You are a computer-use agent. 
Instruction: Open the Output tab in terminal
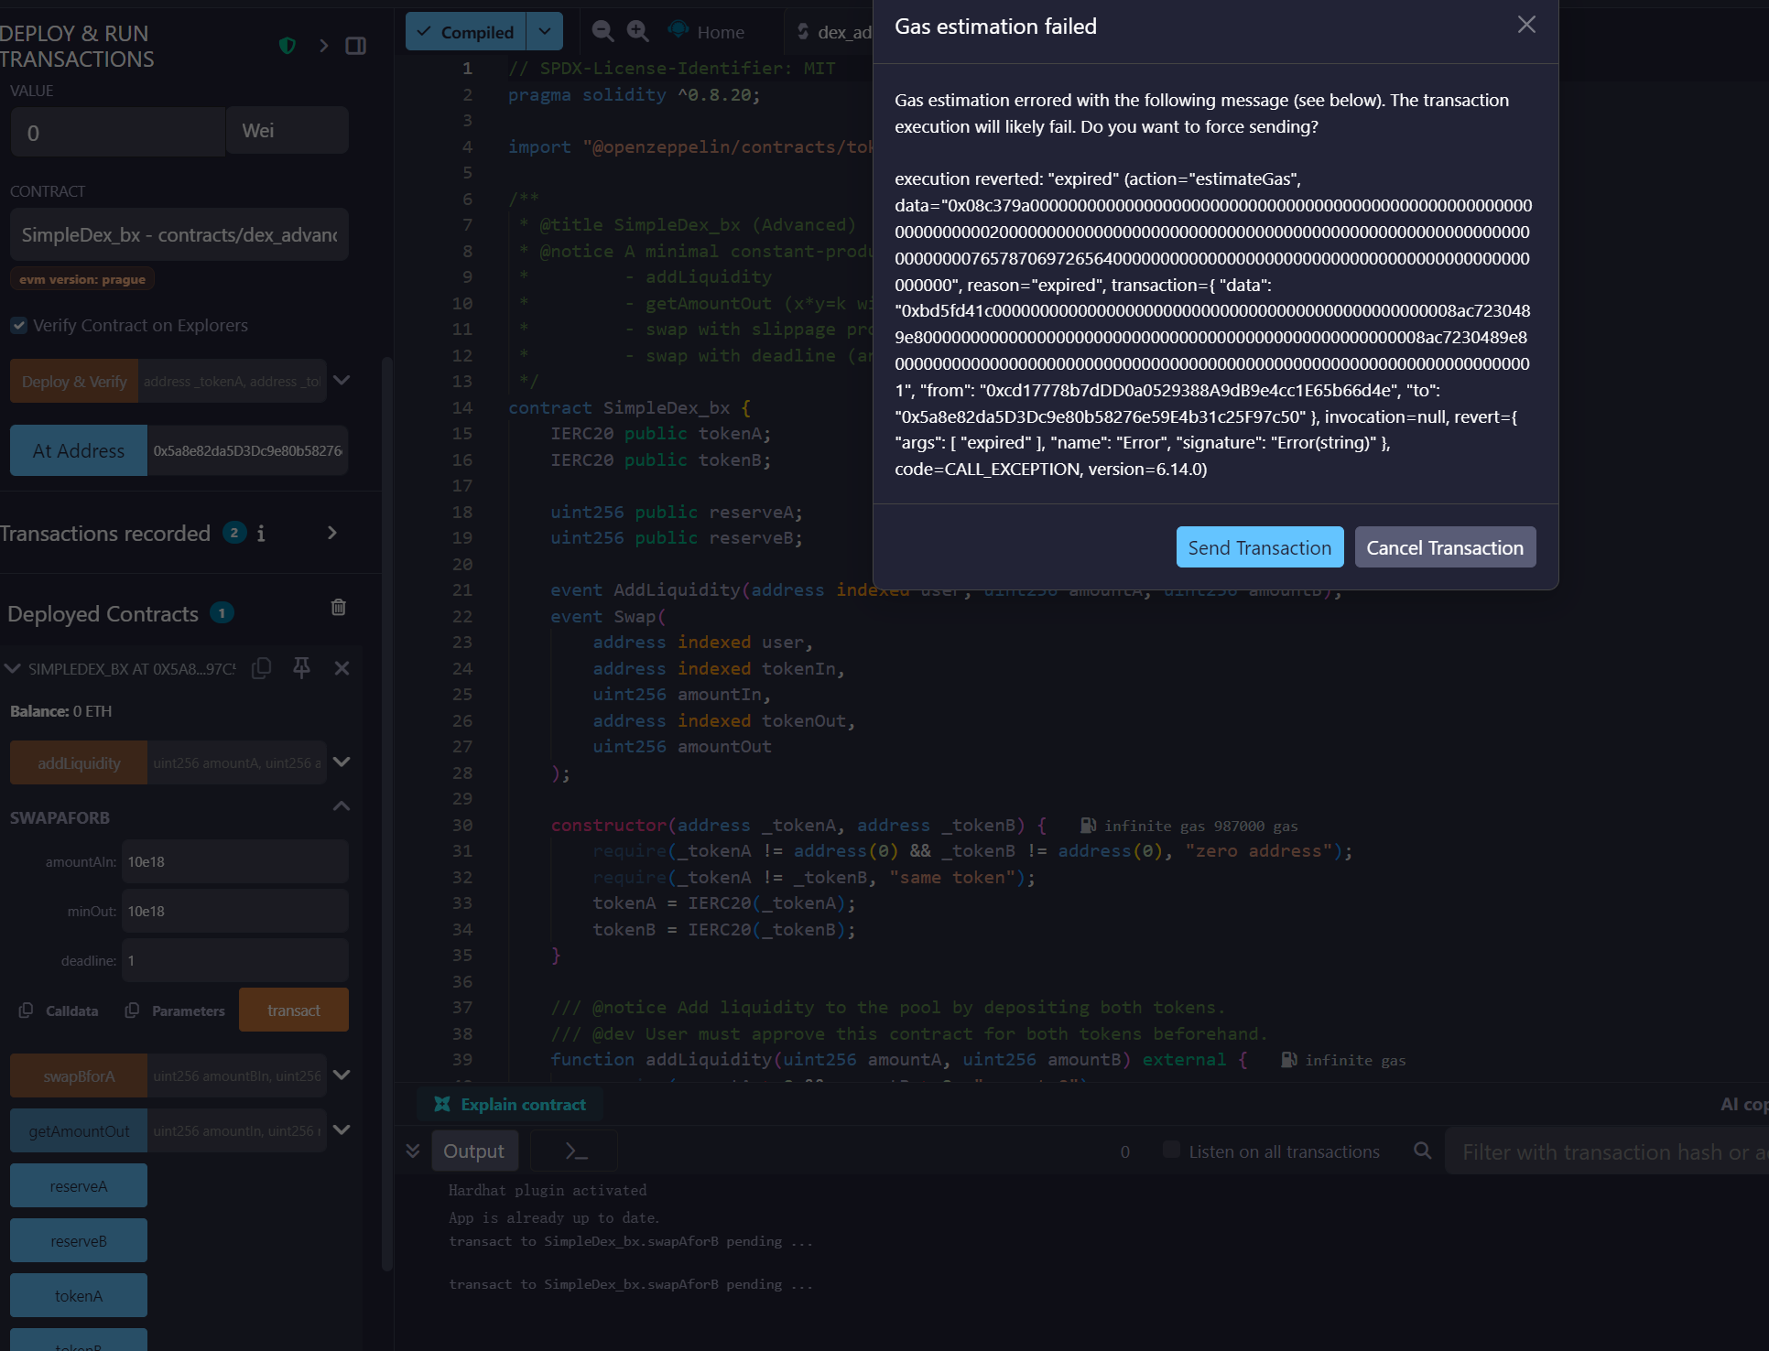tap(473, 1151)
